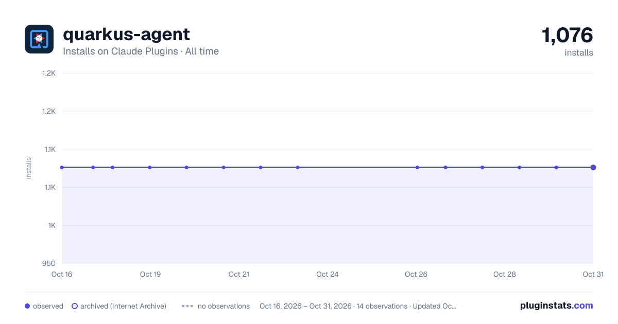Click the 1K y-axis label
Image resolution: width=618 pixels, height=324 pixels.
[51, 225]
